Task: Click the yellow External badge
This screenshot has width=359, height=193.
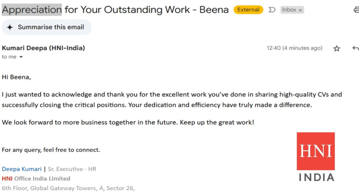Action: coord(248,10)
